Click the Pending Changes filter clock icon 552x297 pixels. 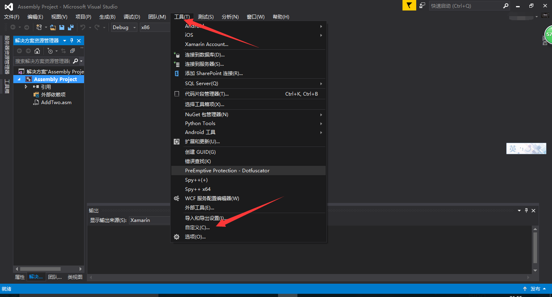pos(51,51)
